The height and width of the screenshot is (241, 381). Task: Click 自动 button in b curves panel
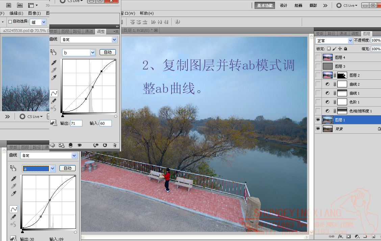[108, 52]
